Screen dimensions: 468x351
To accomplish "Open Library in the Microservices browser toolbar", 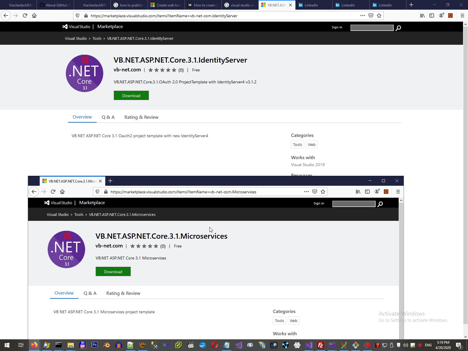I will point(358,192).
